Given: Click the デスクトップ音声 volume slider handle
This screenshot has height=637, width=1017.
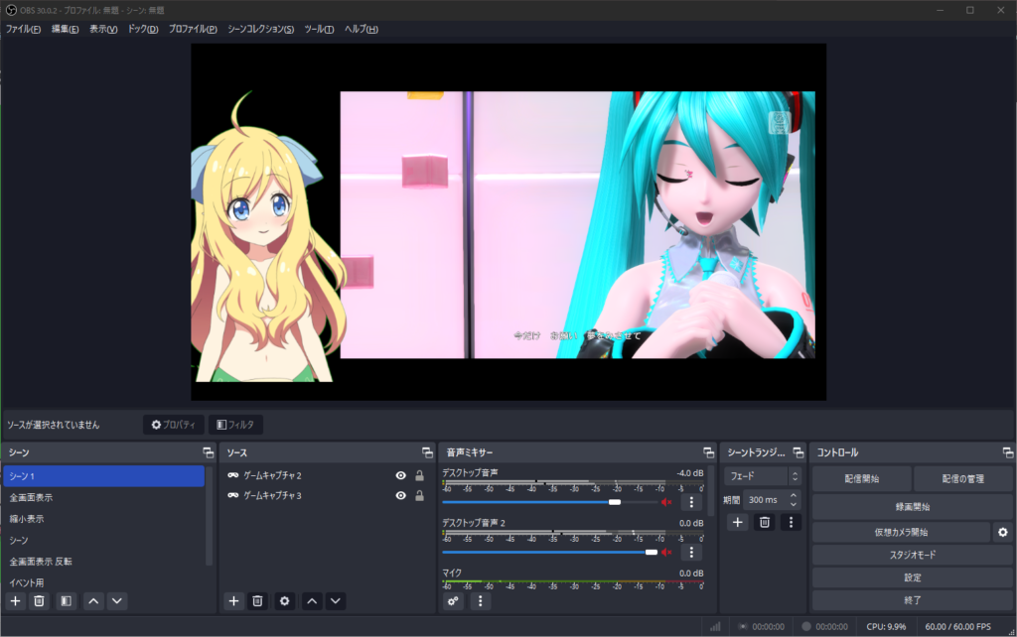Looking at the screenshot, I should pyautogui.click(x=615, y=502).
